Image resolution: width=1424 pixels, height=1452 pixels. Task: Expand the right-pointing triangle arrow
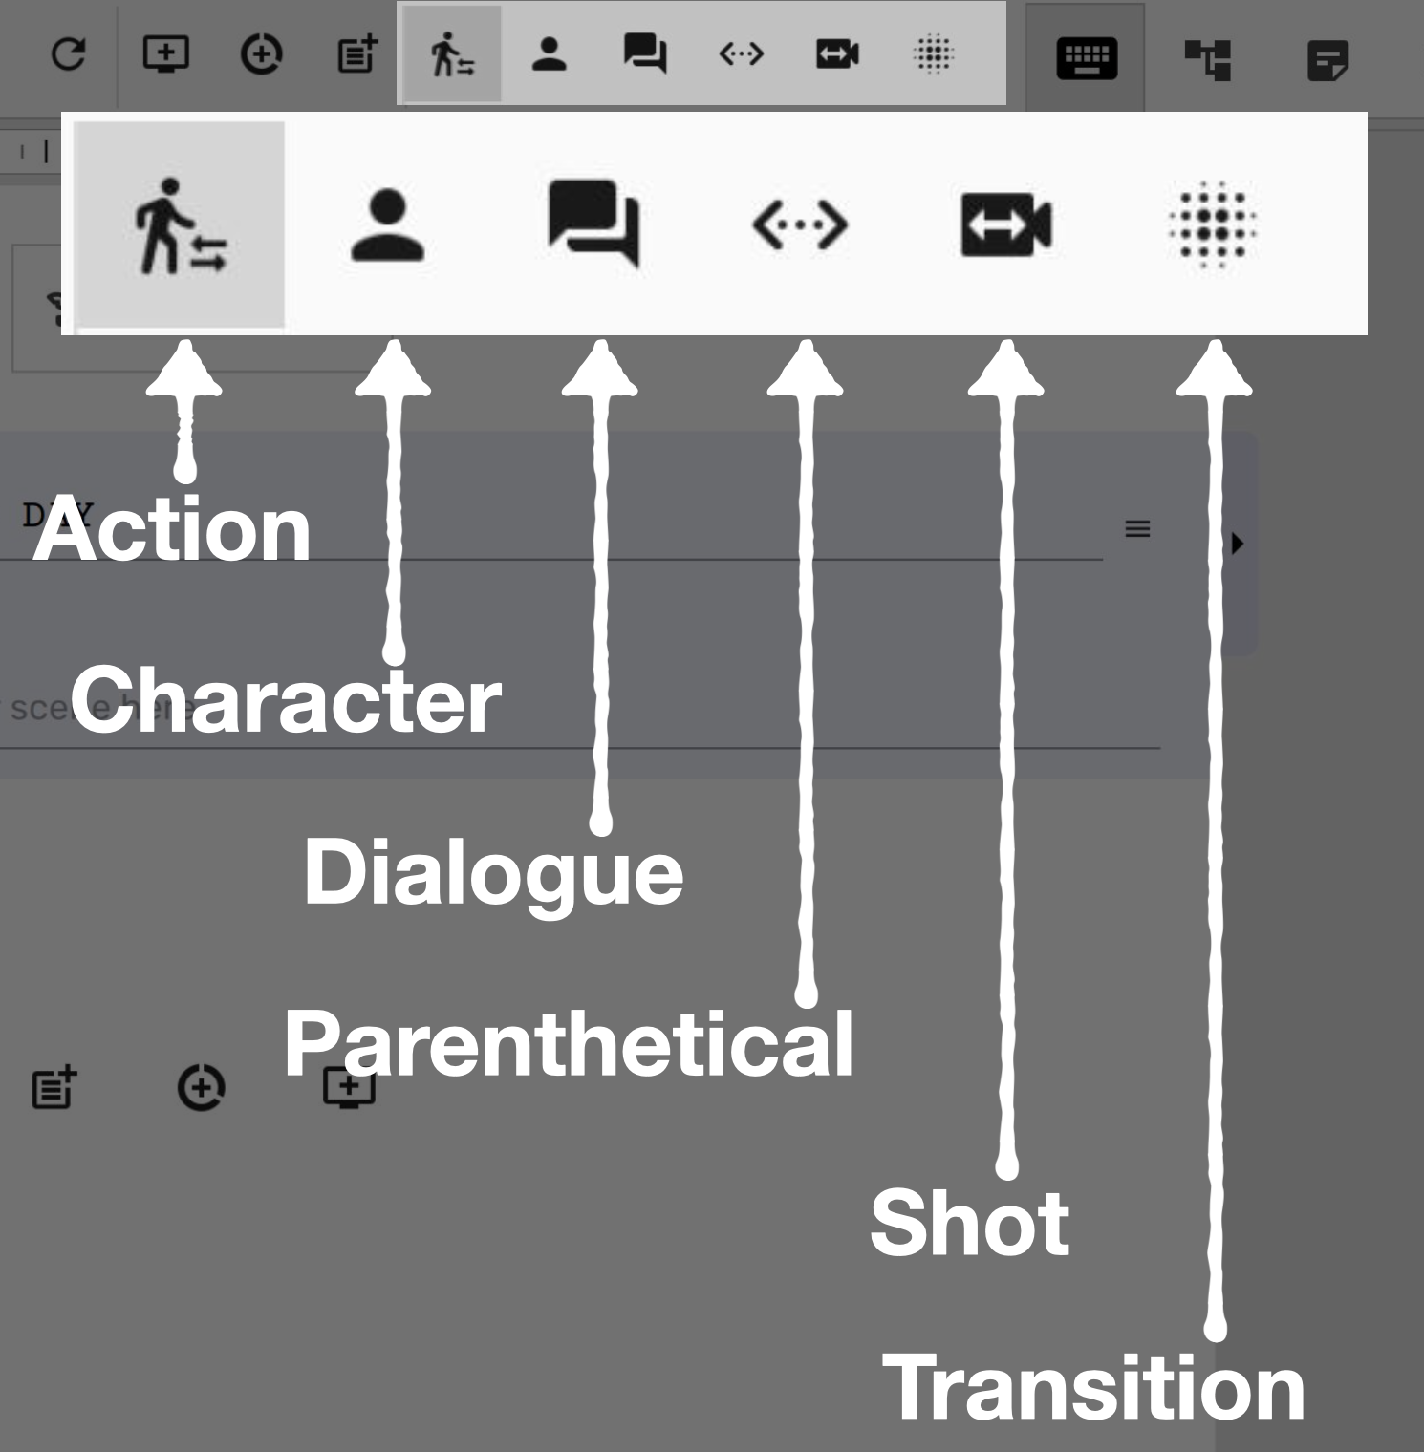tap(1239, 544)
